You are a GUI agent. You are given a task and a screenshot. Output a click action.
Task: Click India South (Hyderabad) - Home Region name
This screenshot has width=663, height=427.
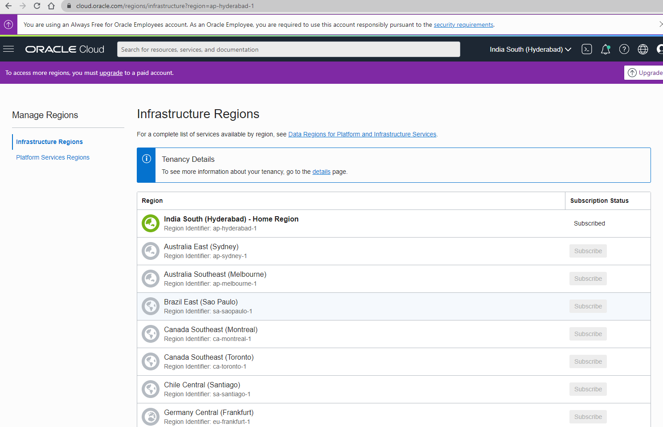pyautogui.click(x=231, y=219)
